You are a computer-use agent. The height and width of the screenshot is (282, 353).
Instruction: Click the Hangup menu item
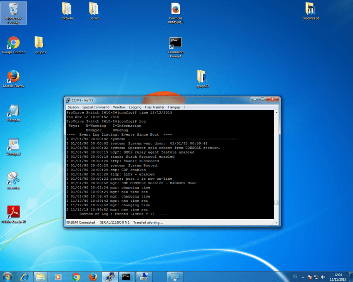[x=174, y=107]
